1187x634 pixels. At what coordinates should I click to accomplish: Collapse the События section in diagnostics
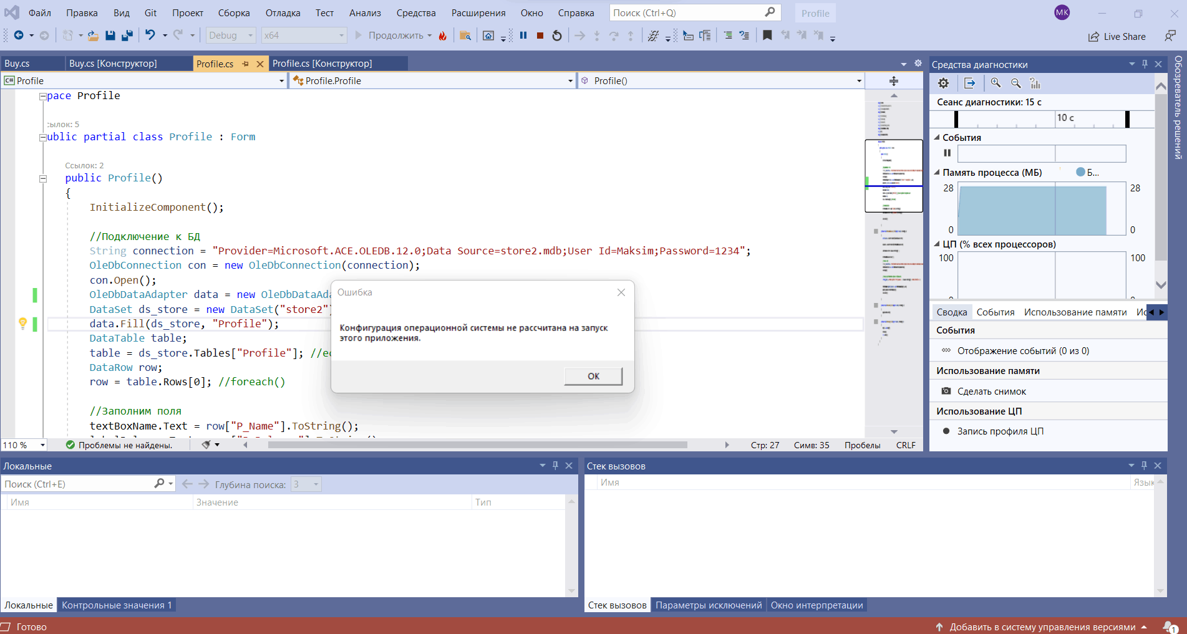[937, 137]
